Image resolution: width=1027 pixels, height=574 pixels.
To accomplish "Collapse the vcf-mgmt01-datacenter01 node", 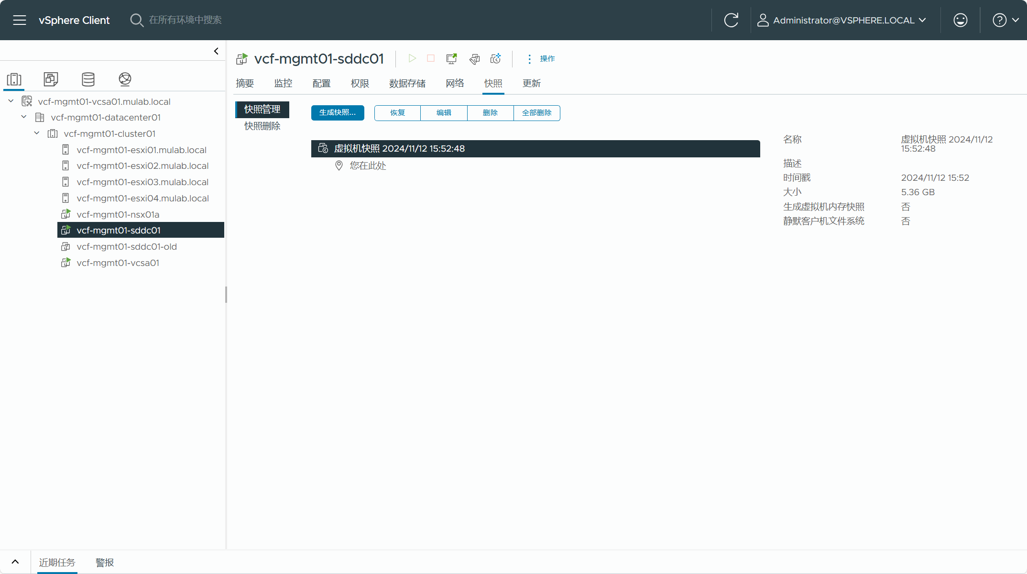I will point(24,117).
